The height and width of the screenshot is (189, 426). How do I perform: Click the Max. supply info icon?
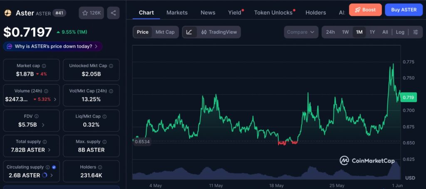104,142
